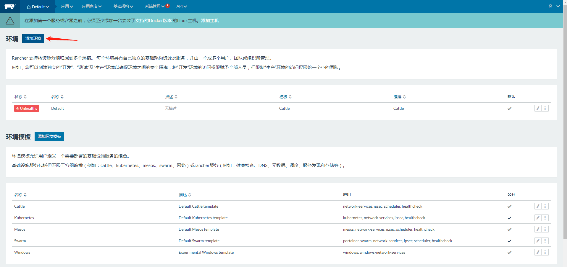
Task: Open more actions for Kubernetes template
Action: coord(545,218)
